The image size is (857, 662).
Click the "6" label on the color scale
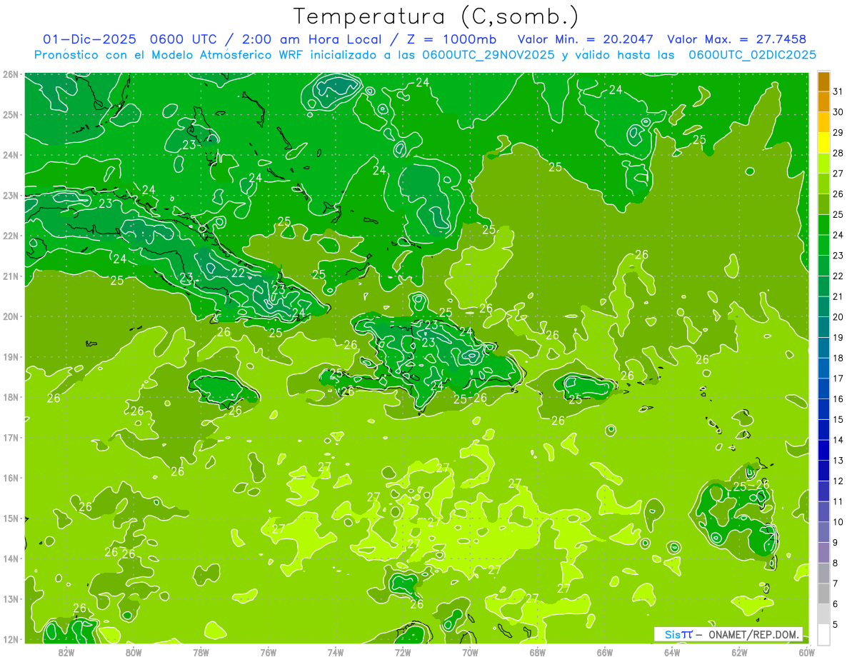coord(837,604)
